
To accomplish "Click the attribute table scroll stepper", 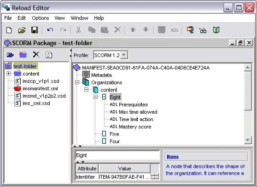I will coord(155,176).
